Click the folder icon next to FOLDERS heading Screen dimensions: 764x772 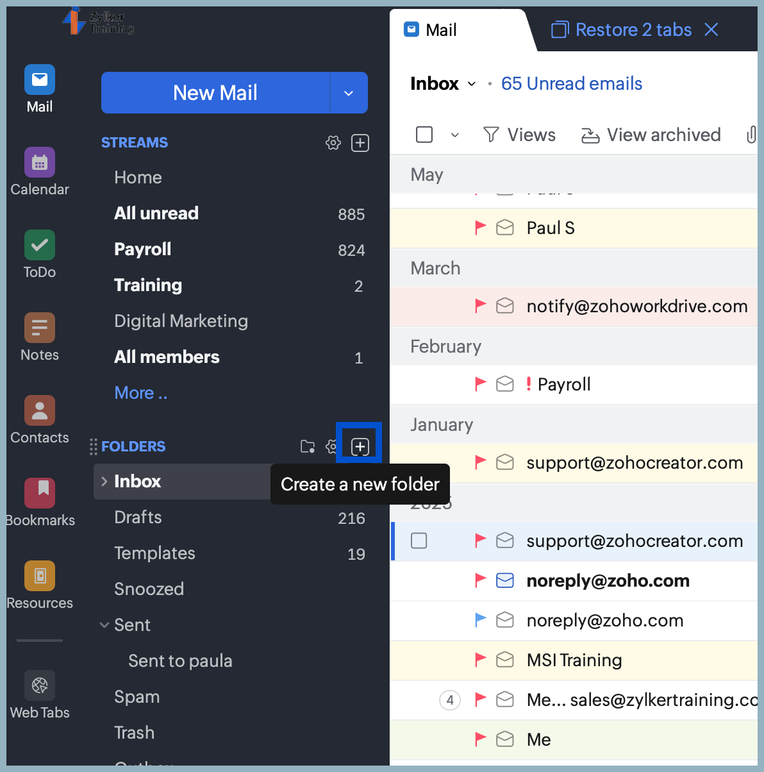pyautogui.click(x=308, y=446)
